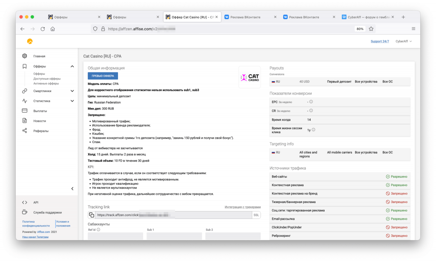Image resolution: width=436 pixels, height=261 pixels.
Task: Click the Ref id info icon
Action: pyautogui.click(x=98, y=229)
